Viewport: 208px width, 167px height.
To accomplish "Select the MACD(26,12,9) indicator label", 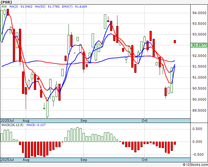I will click(12, 125).
